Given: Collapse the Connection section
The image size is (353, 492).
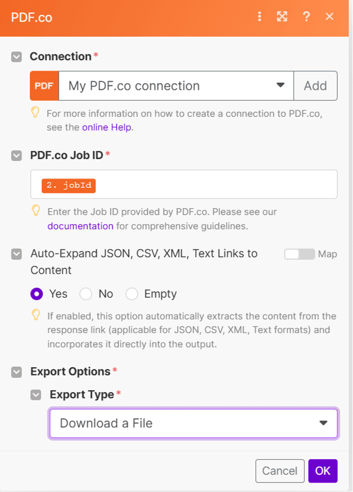Looking at the screenshot, I should coord(16,57).
